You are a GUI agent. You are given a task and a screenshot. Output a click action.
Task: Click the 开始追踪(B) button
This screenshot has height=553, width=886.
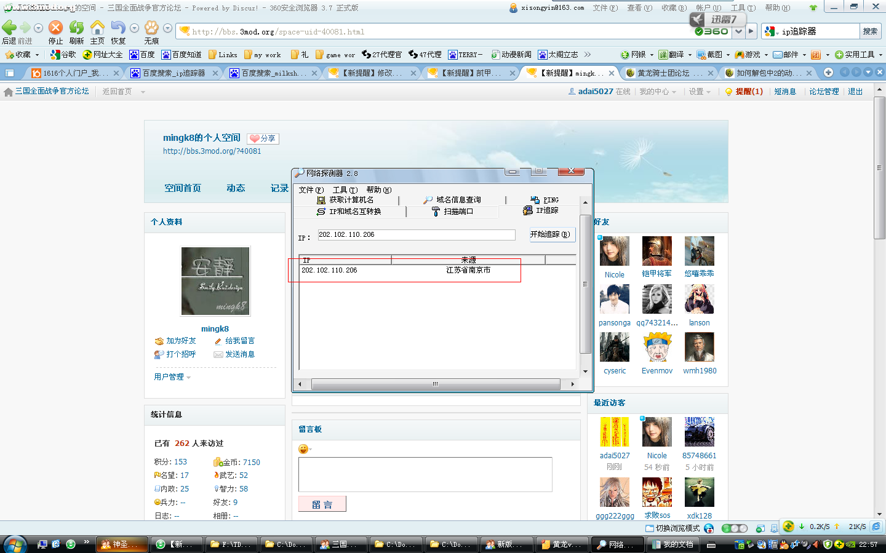point(549,234)
